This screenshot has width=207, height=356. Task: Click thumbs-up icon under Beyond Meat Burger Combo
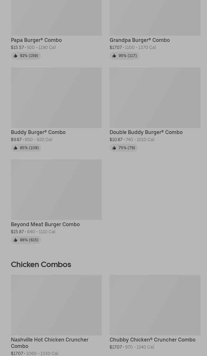(15, 240)
